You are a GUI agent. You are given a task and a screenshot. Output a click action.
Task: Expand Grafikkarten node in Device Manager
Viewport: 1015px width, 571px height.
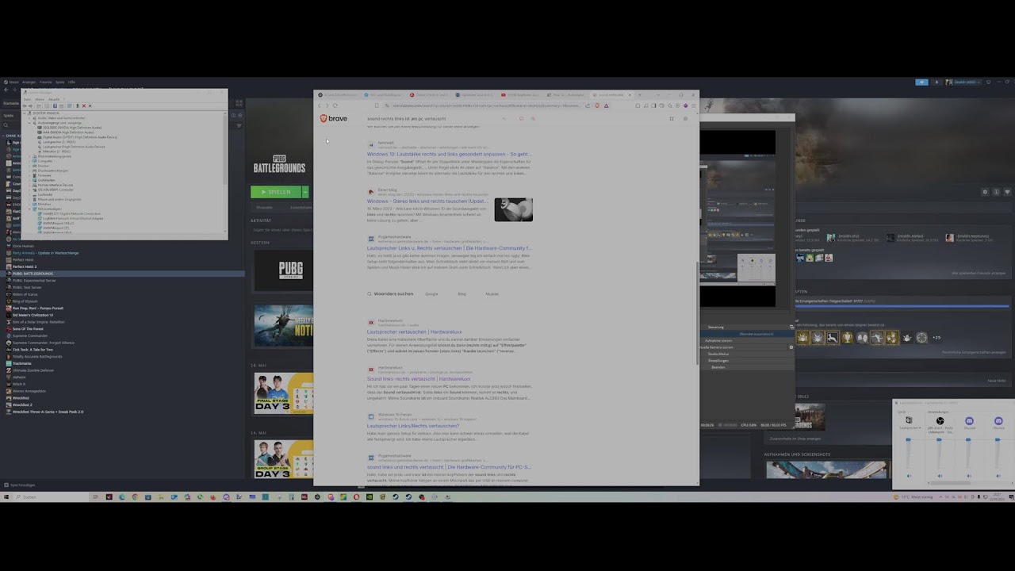tap(29, 180)
